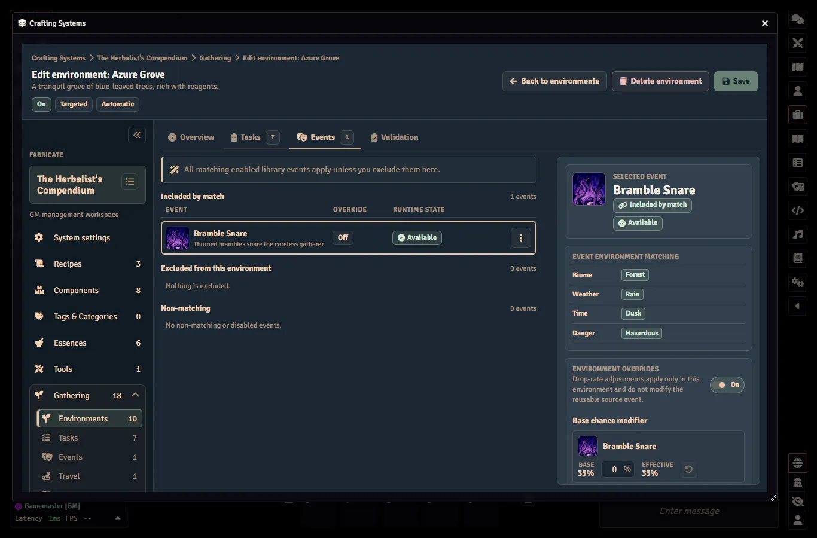Open the Items suitcase sidebar tab

pos(798,115)
